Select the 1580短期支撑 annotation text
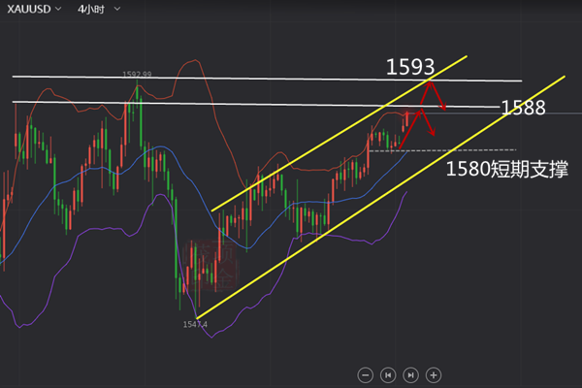The image size is (582, 388). coord(506,168)
